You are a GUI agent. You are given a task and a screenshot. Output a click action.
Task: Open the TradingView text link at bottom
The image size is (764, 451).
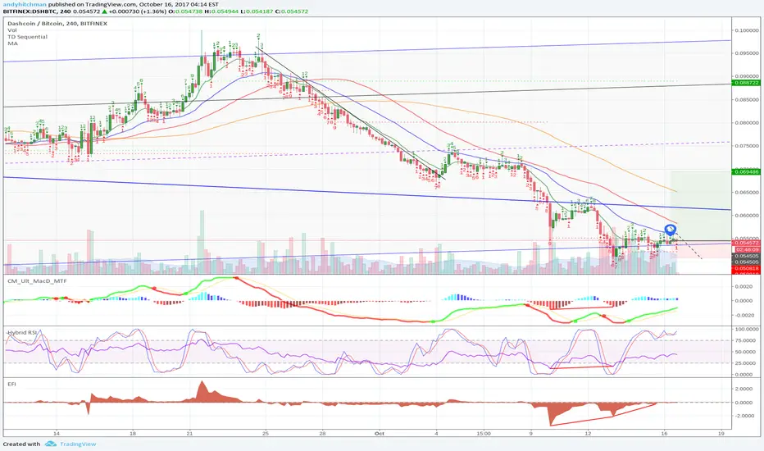coord(78,444)
